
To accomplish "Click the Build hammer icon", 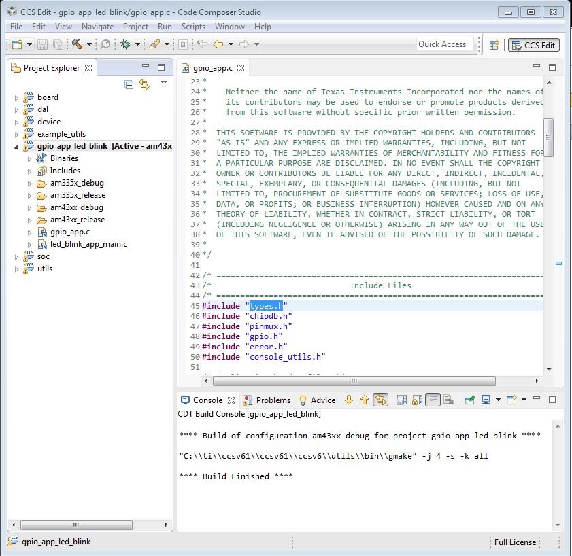I will (x=77, y=44).
